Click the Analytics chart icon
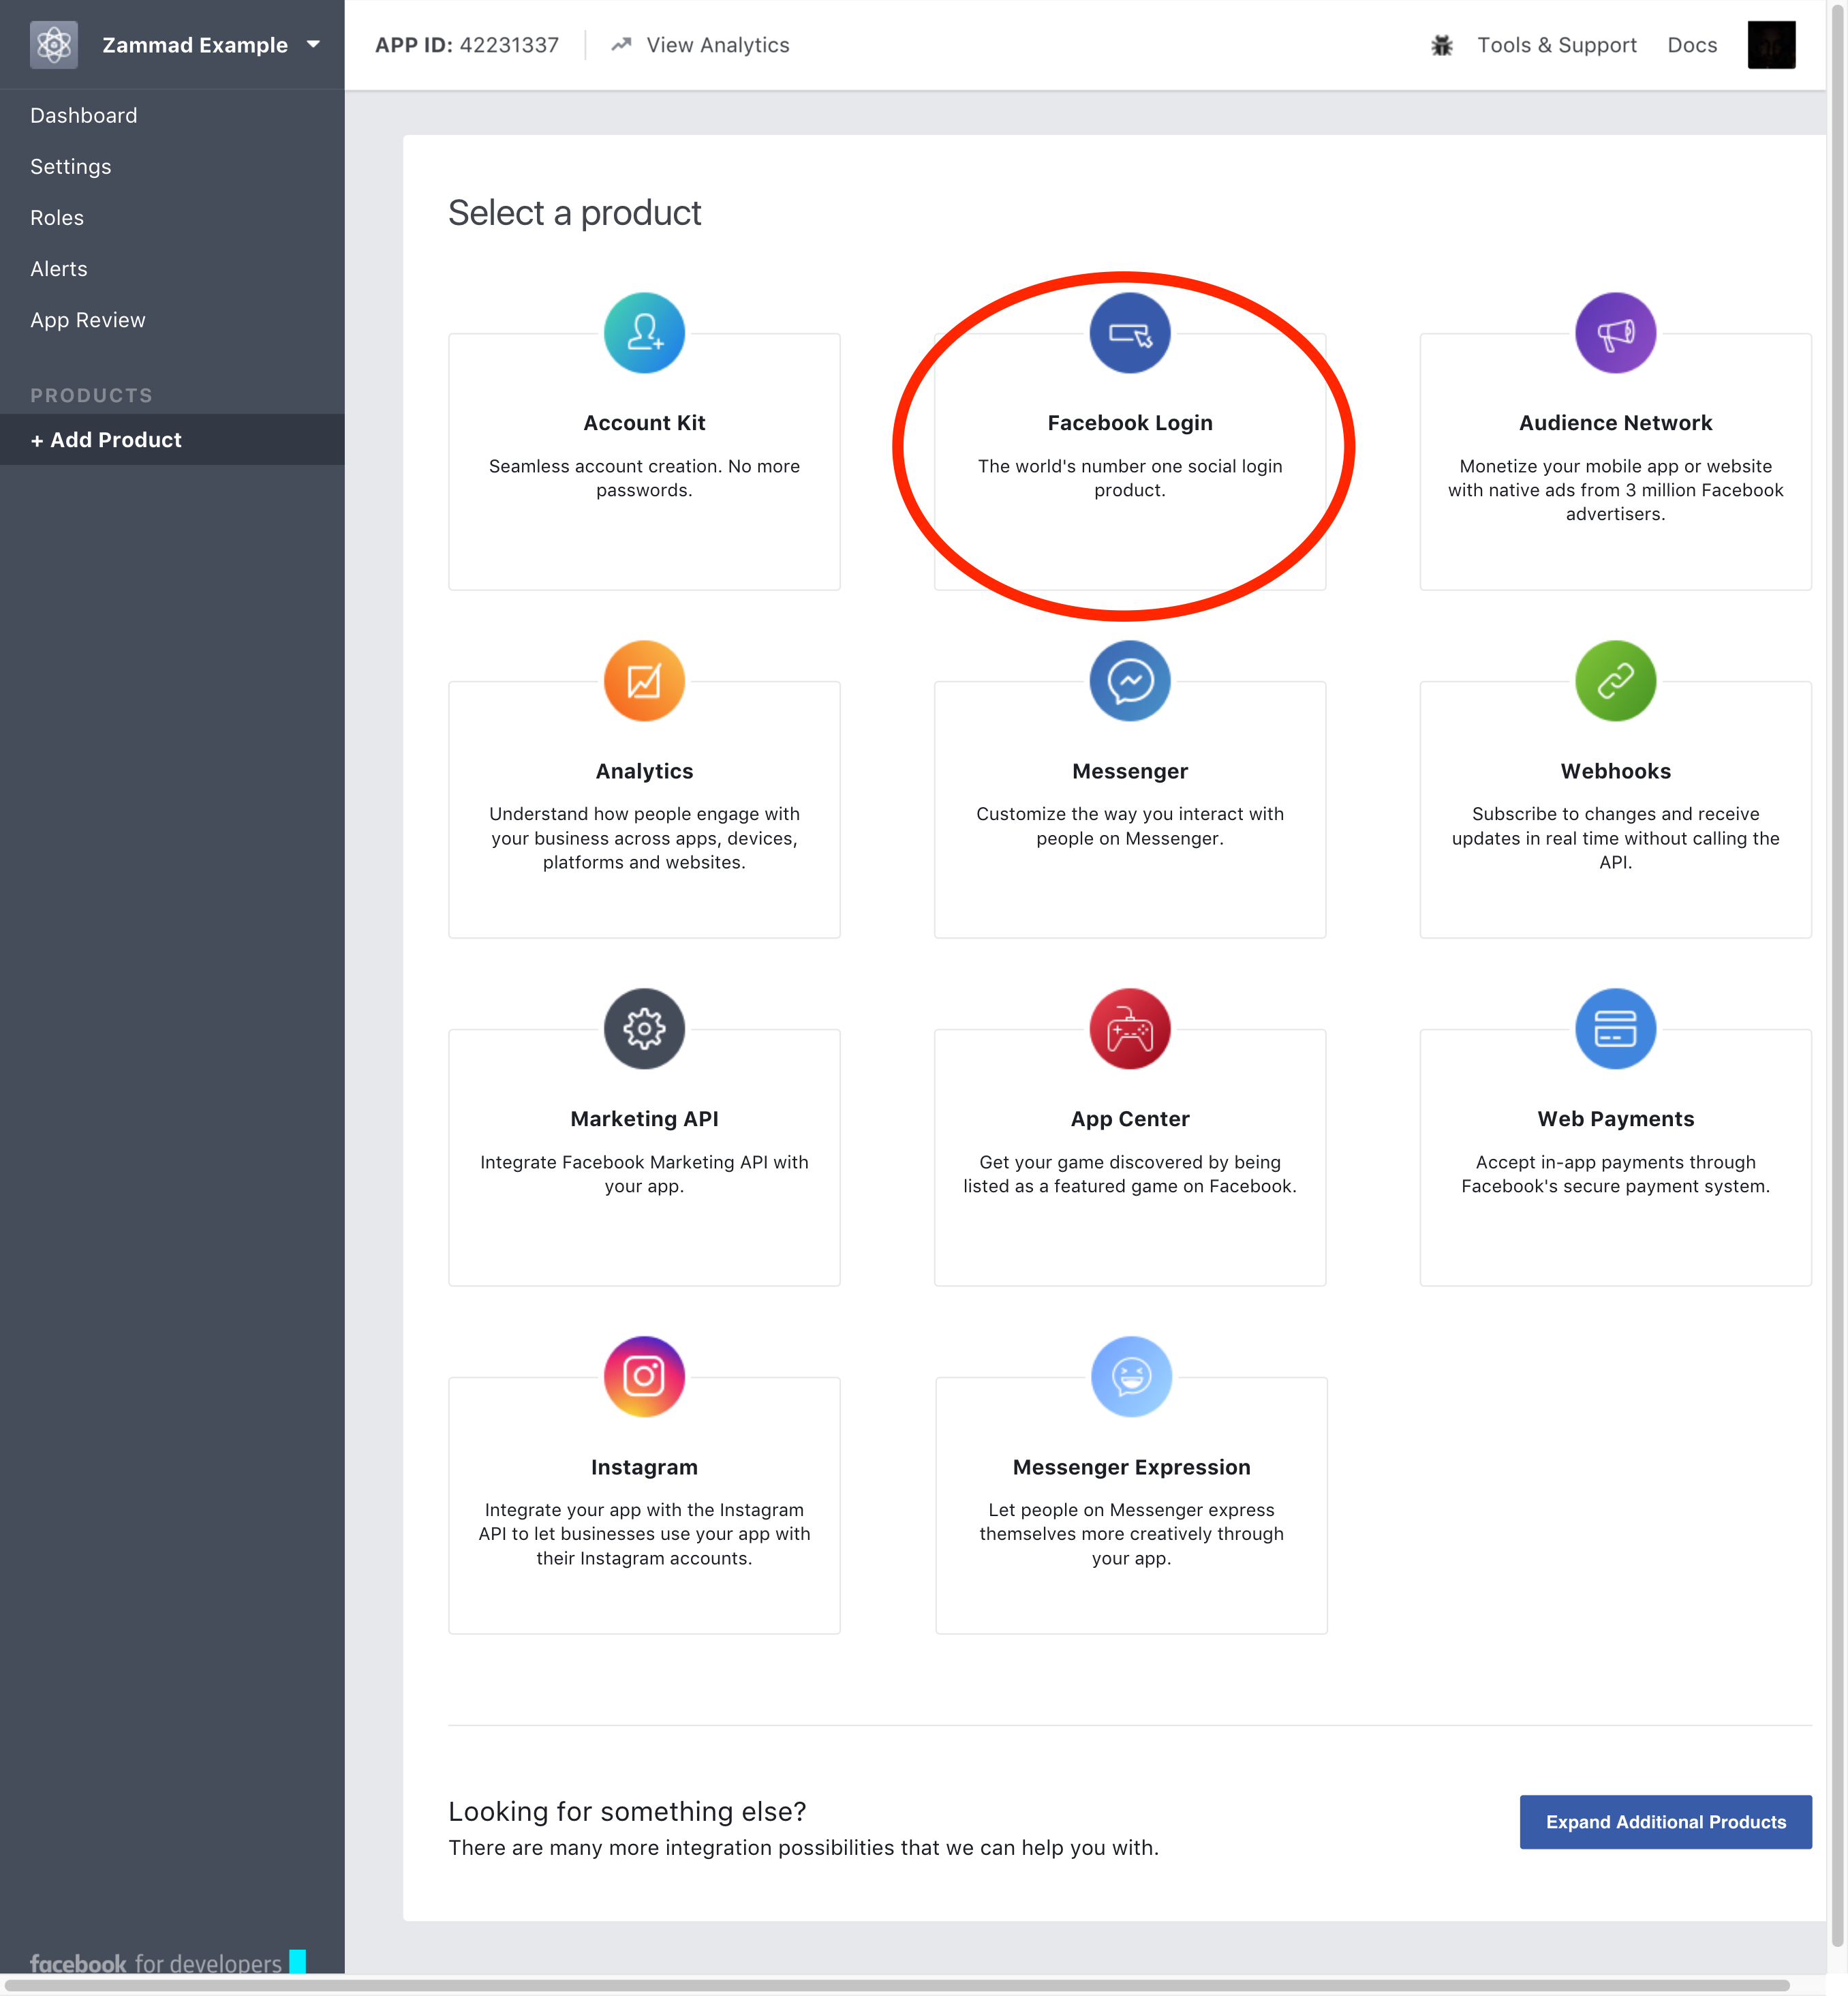Image resolution: width=1848 pixels, height=1996 pixels. 644,680
